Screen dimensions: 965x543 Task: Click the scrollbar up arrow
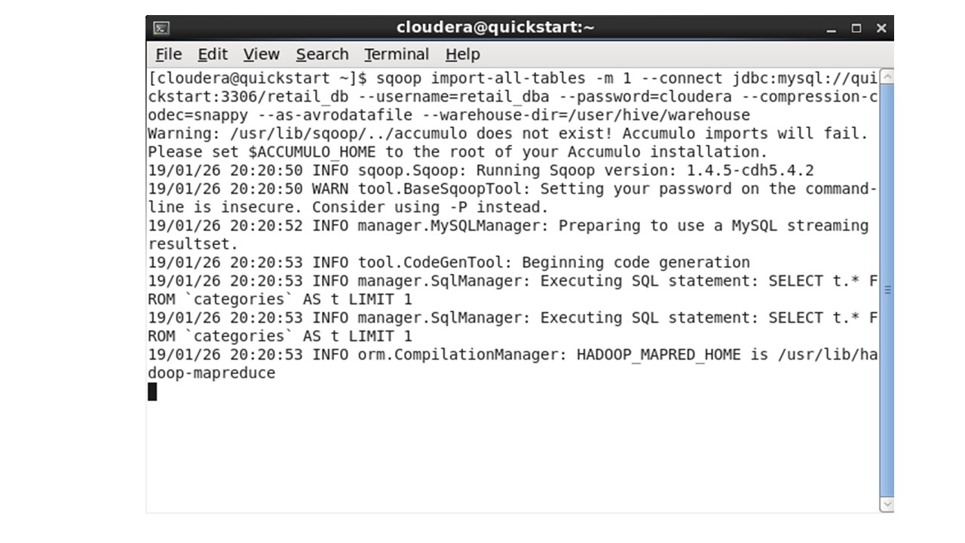(x=887, y=76)
